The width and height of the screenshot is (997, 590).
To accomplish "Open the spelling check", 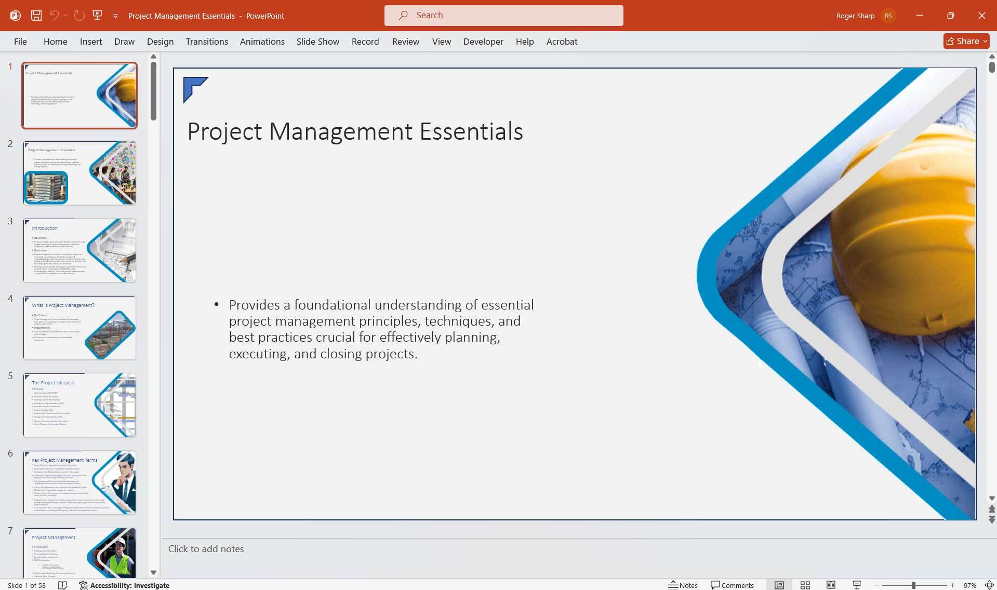I will 63,585.
